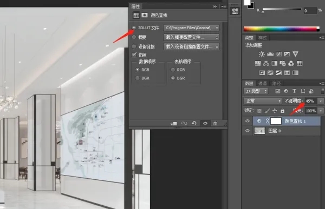Add a Channel Mixer adjustment
The height and width of the screenshot is (209, 325).
(291, 64)
